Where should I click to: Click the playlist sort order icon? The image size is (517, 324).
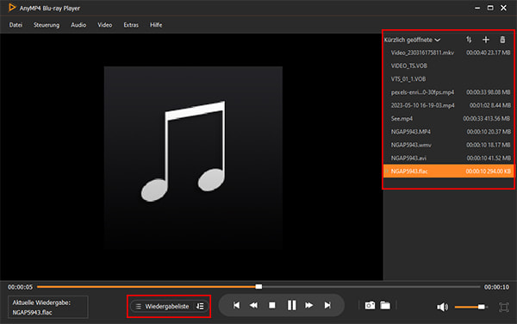(x=469, y=40)
